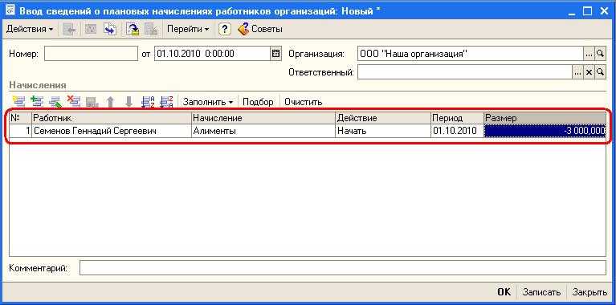Click the Очистить button

point(304,102)
